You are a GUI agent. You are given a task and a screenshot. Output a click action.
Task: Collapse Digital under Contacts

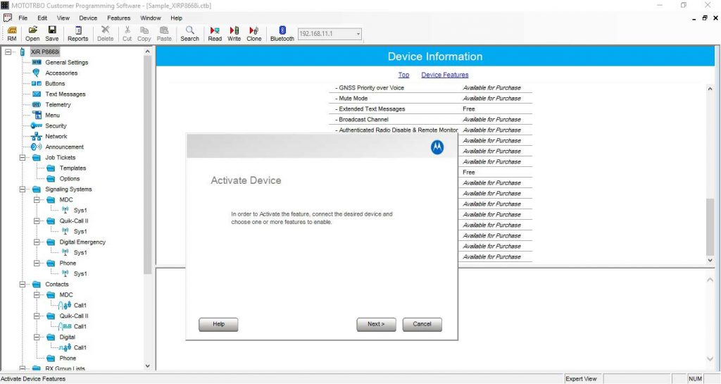click(x=37, y=337)
